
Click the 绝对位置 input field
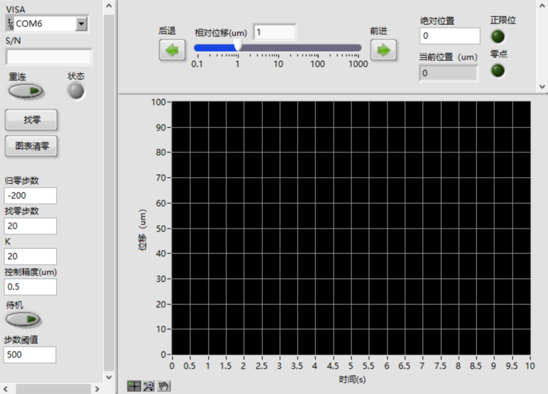click(450, 36)
